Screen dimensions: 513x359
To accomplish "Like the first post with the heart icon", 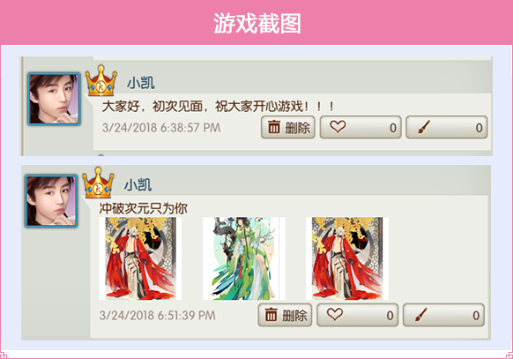I will tap(361, 127).
